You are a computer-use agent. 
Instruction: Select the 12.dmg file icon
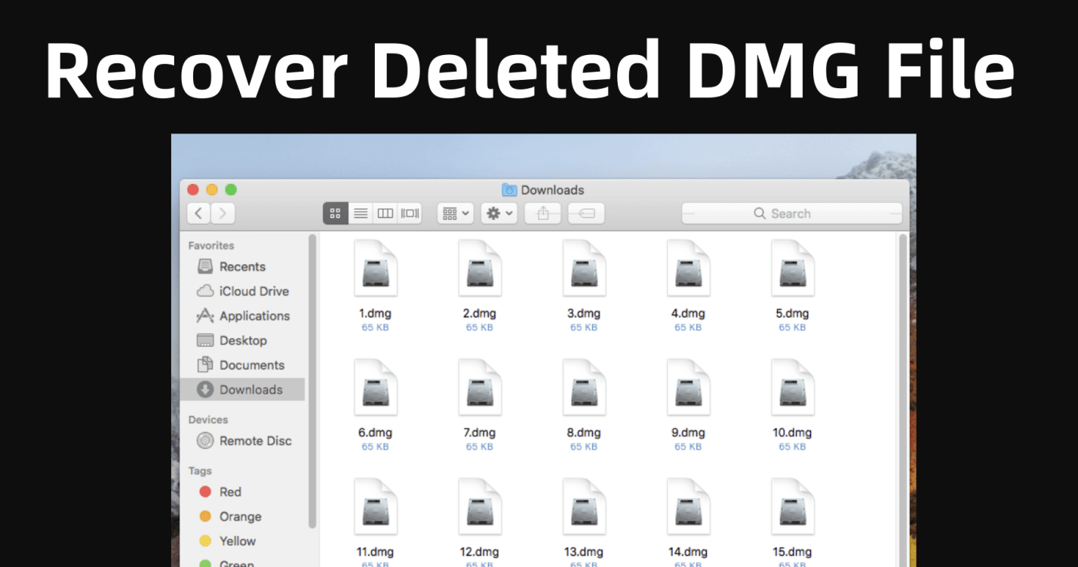pyautogui.click(x=480, y=507)
